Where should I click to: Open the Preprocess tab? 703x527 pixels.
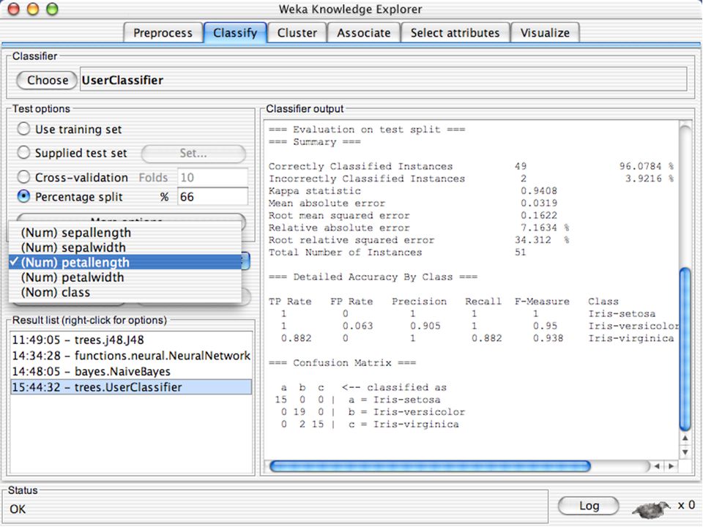(x=163, y=33)
